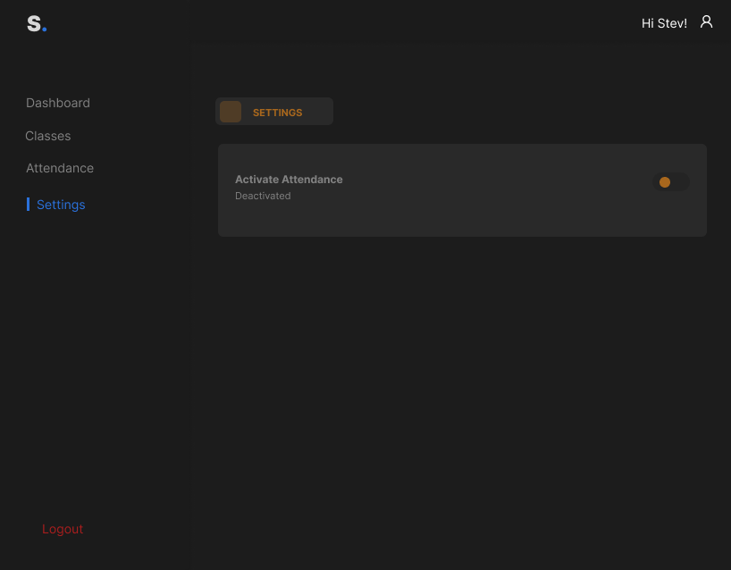This screenshot has width=731, height=570.
Task: Open the Dashboard page
Action: point(58,103)
